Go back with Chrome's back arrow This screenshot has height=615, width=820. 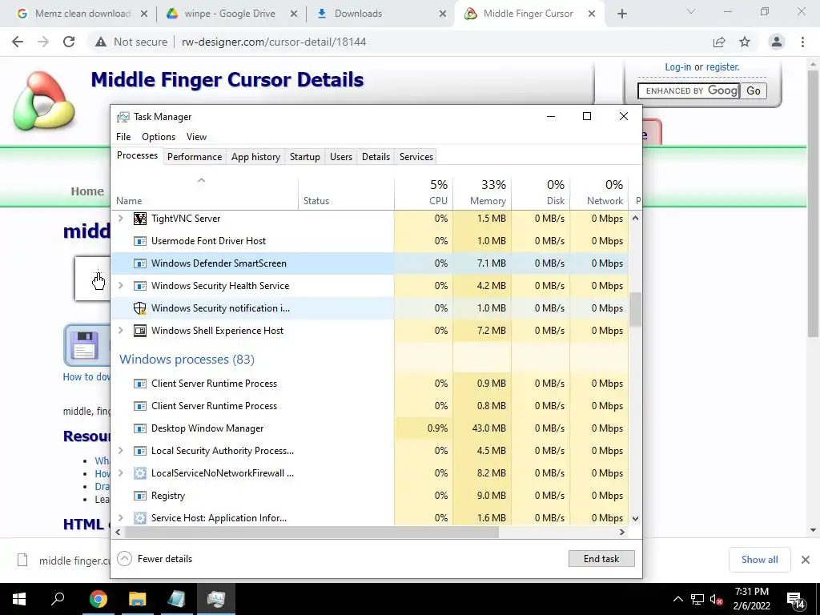18,42
